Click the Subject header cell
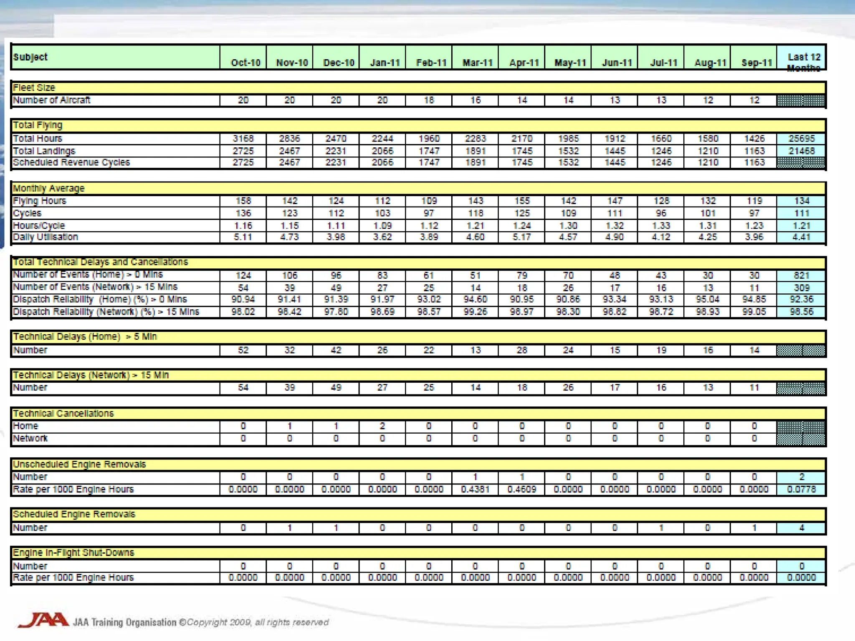Screen dimensions: 855x641 point(30,57)
